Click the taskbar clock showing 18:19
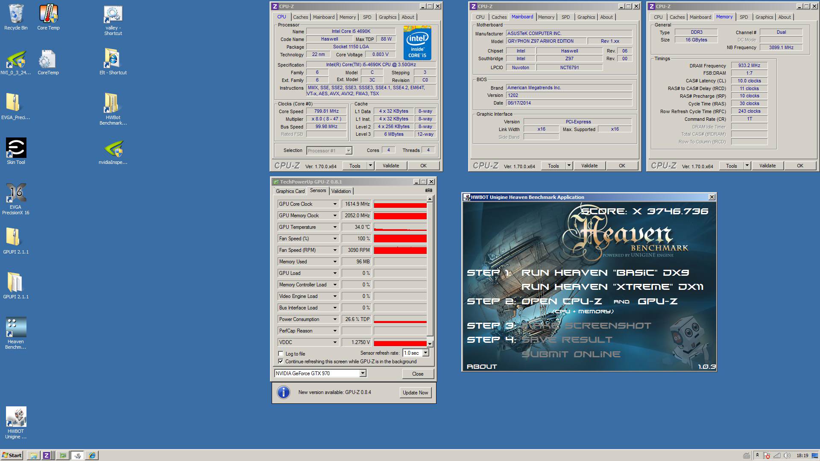 pyautogui.click(x=802, y=455)
